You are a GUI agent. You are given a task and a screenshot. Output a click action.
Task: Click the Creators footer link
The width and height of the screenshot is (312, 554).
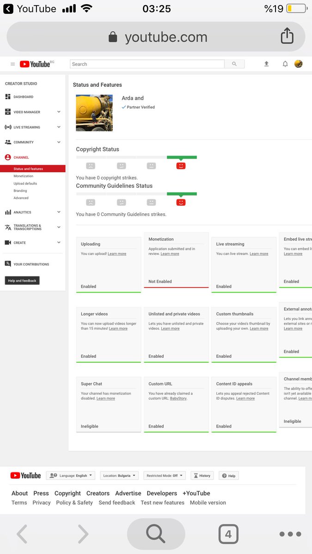[x=98, y=493]
